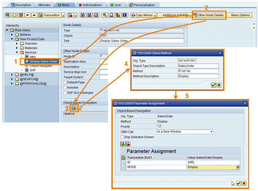
Task: Click the print icon in the toolbar
Action: coord(112,15)
